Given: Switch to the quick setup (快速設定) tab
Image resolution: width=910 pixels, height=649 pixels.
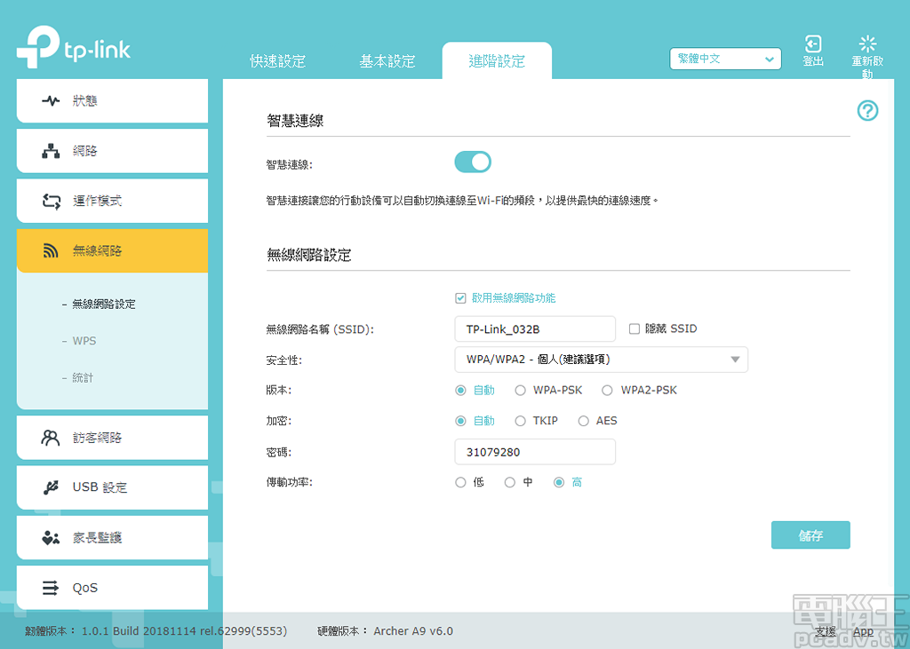Looking at the screenshot, I should pos(277,61).
